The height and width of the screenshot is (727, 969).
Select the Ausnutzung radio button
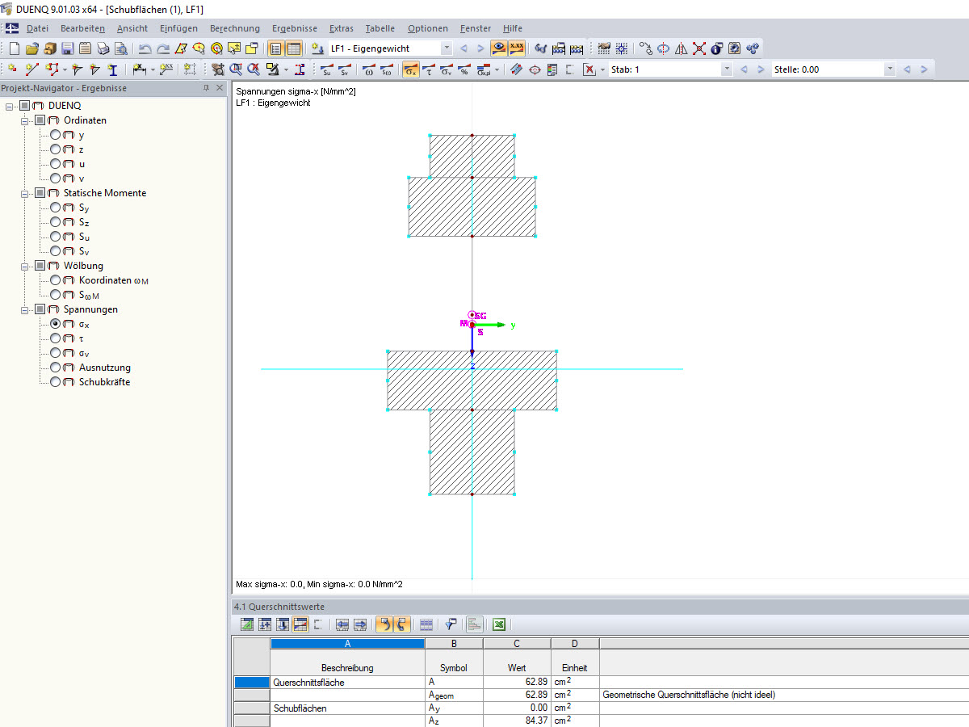[x=56, y=368]
